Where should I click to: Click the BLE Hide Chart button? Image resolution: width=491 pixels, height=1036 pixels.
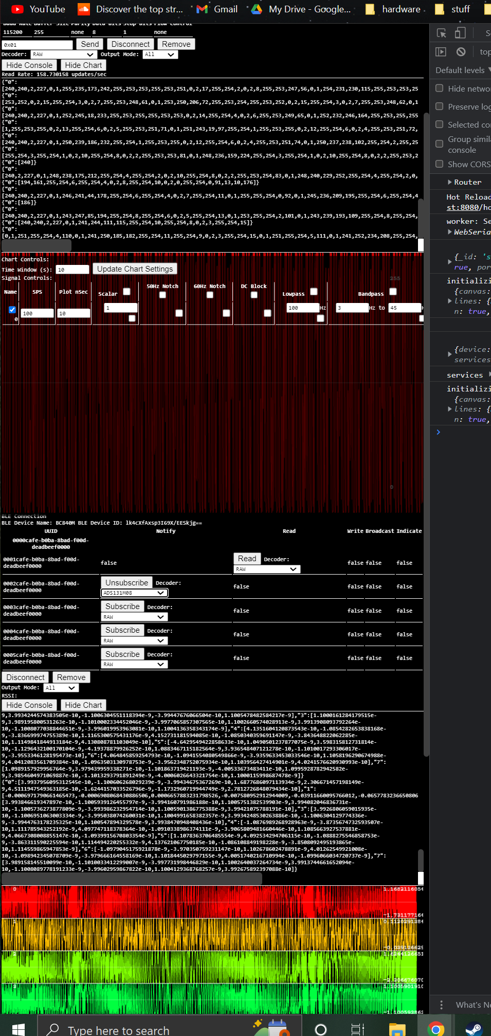(83, 705)
